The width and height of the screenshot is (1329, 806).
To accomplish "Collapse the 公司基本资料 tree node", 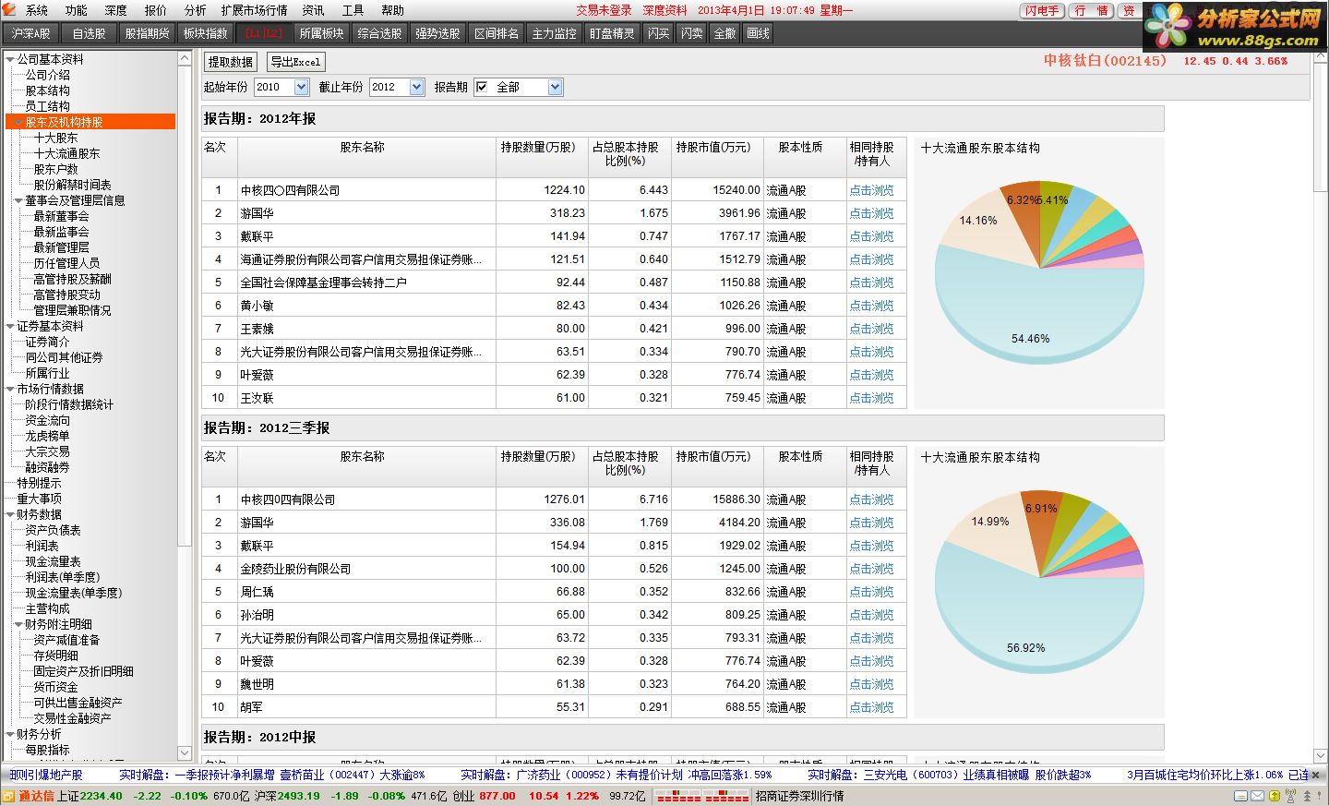I will point(10,59).
